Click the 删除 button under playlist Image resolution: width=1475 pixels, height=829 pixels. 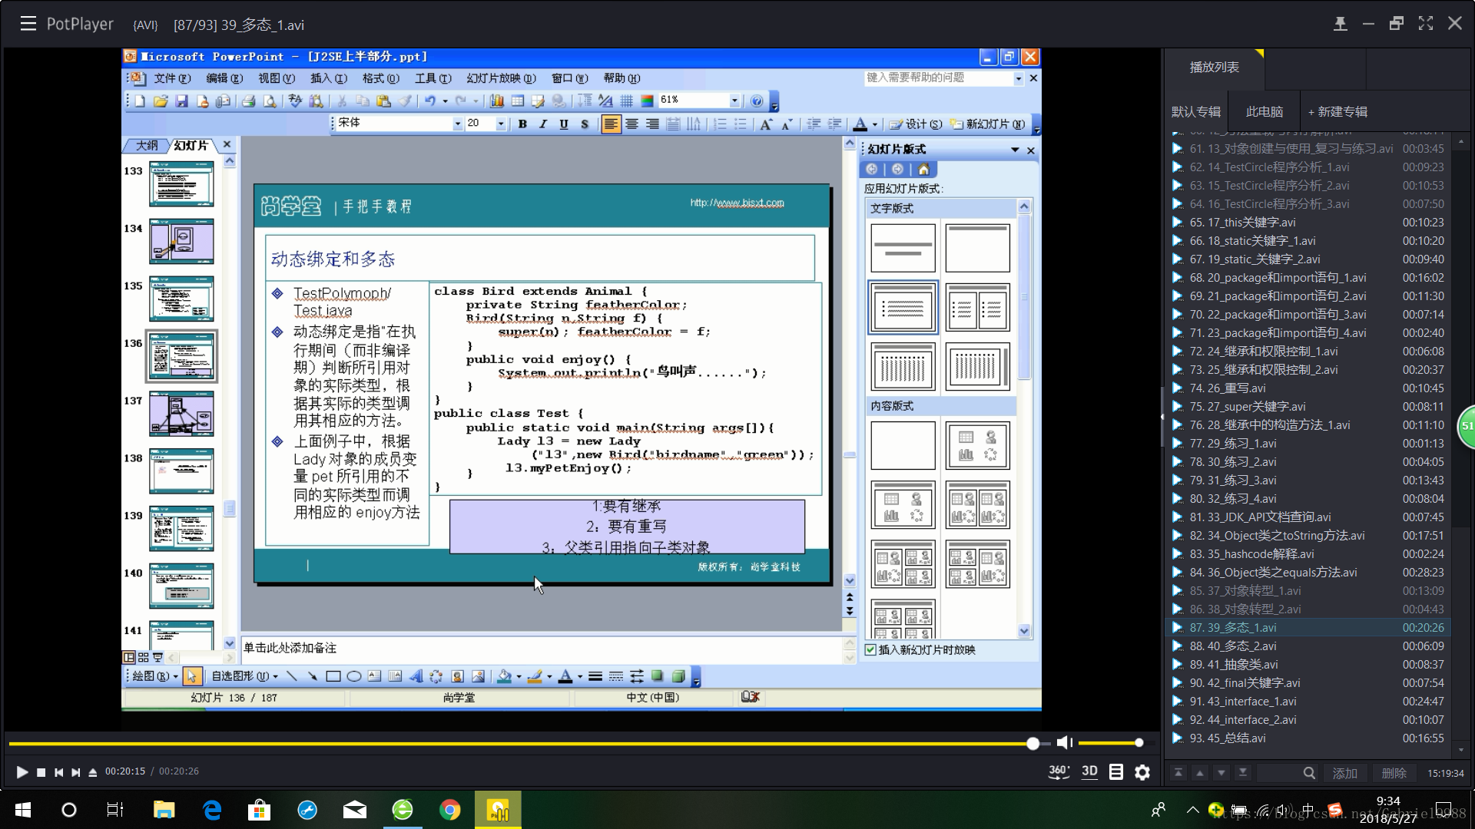(x=1394, y=774)
